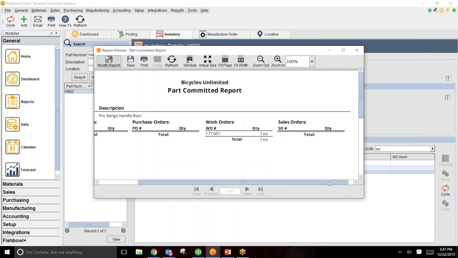Expand the Accounting module group

click(x=31, y=216)
